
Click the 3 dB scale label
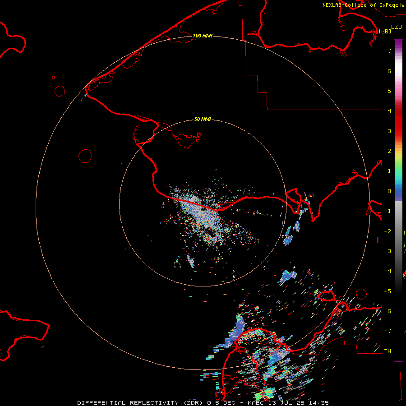click(x=389, y=131)
